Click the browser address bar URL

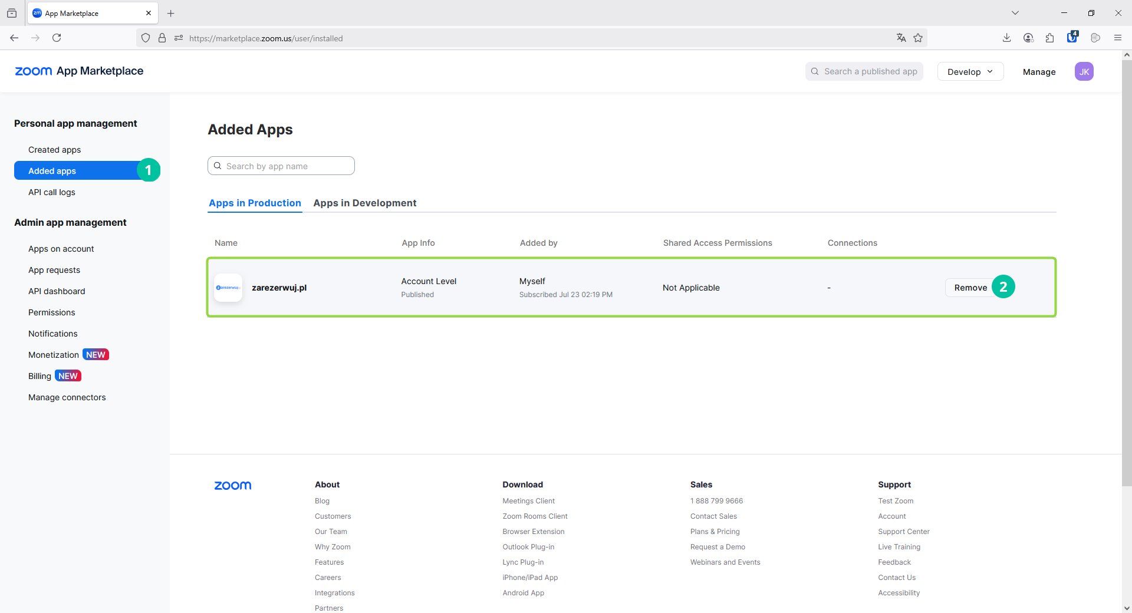[x=266, y=38]
